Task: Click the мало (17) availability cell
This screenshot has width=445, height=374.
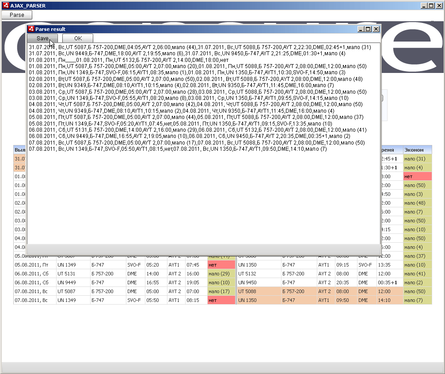Action: pos(221,291)
